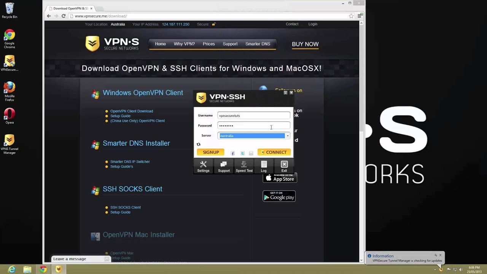Select the VPNSecure desktop shortcut
Image resolution: width=487 pixels, height=274 pixels.
click(10, 63)
